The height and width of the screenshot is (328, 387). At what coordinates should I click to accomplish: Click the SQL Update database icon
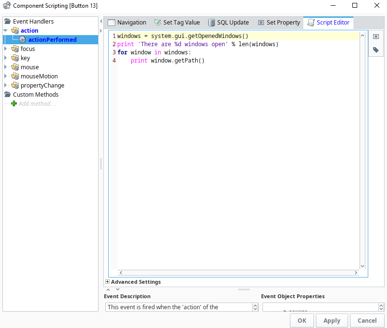(211, 23)
